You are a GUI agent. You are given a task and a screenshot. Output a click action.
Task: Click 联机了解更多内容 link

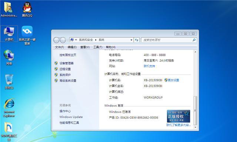178,125
